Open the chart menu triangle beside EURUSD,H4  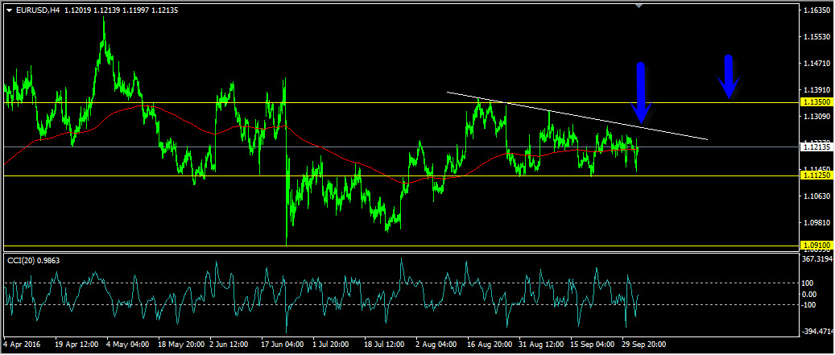9,10
